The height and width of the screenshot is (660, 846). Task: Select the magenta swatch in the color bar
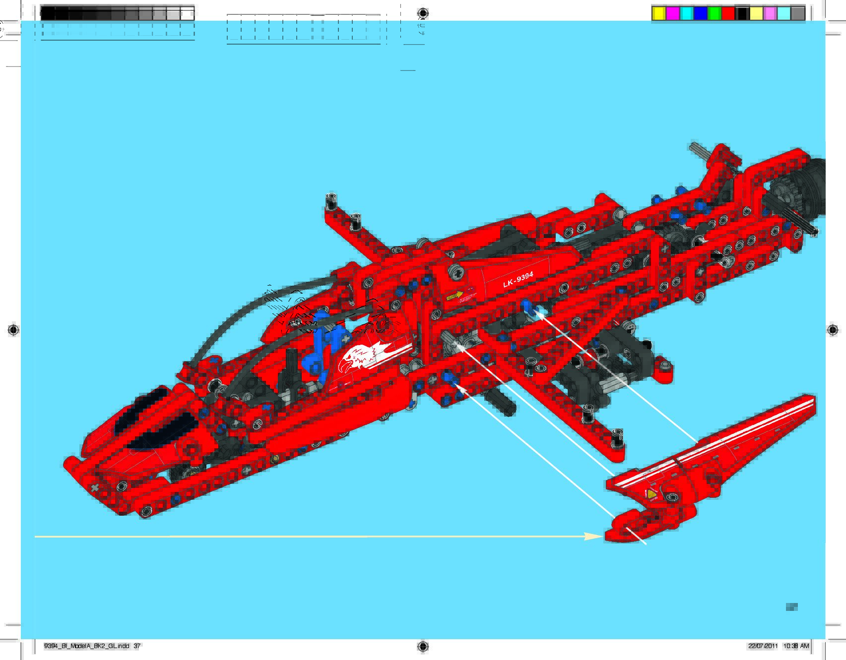coord(672,13)
